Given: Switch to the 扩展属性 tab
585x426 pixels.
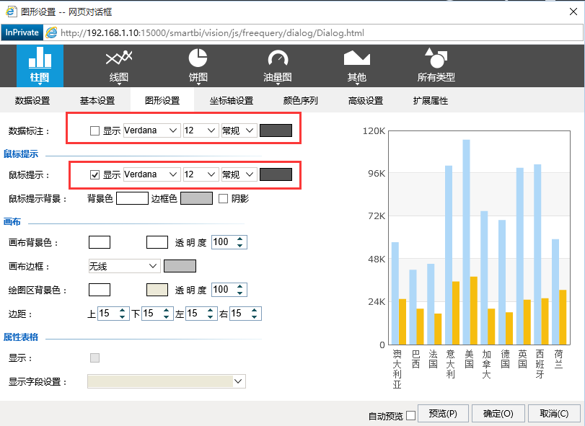Looking at the screenshot, I should (430, 100).
